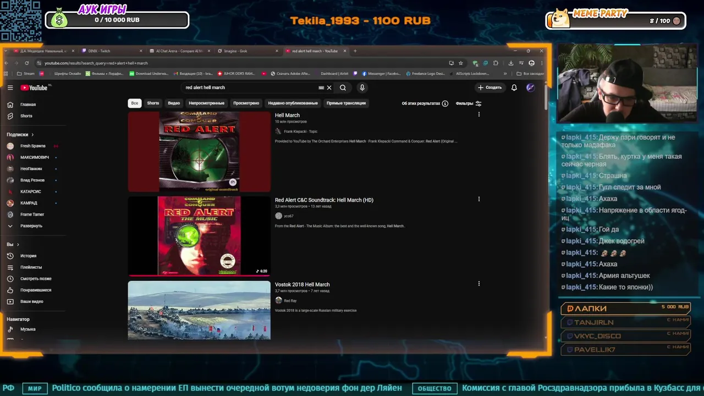Clear the search query with X
The height and width of the screenshot is (396, 704).
(329, 87)
